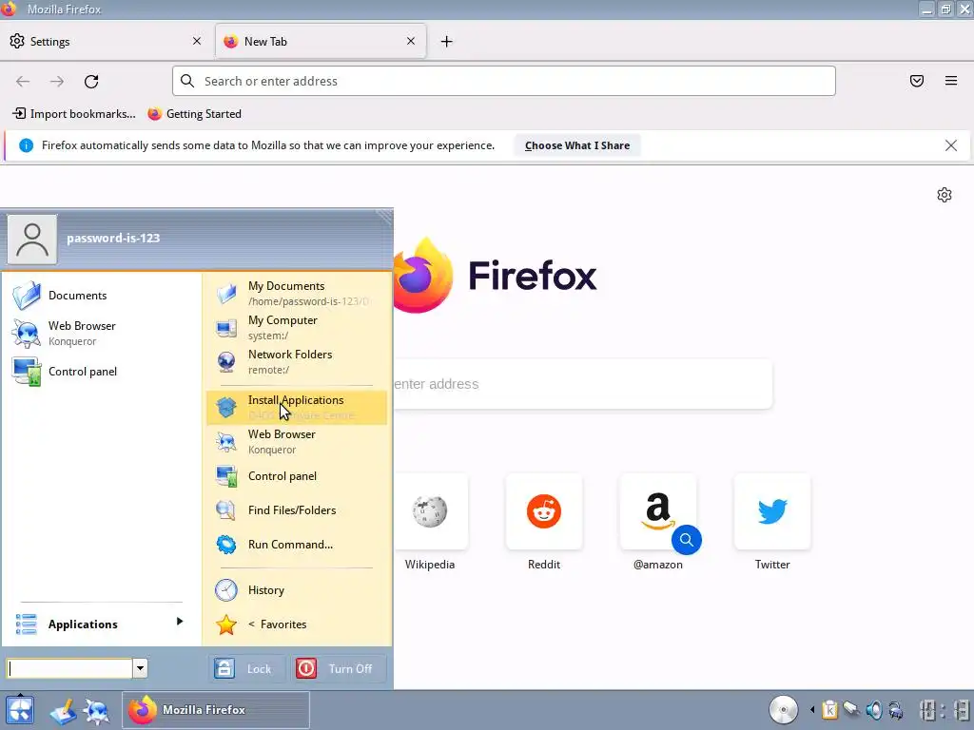Expand hidden system tray icons arrow
974x730 pixels.
[812, 709]
